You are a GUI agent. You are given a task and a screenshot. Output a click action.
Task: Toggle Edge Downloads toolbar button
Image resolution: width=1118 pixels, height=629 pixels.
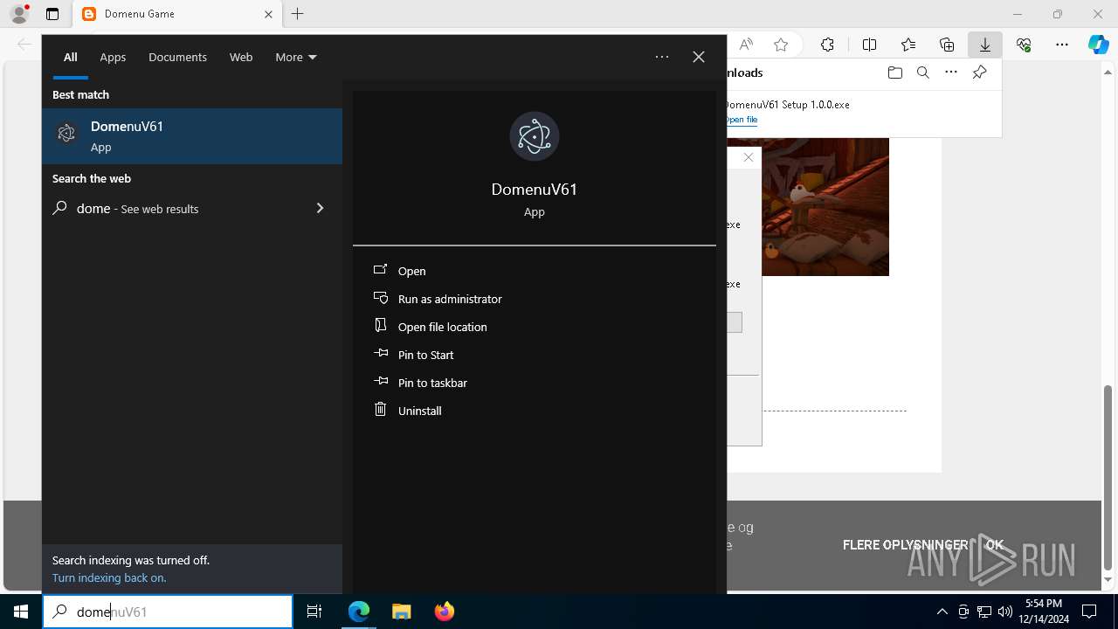(985, 45)
